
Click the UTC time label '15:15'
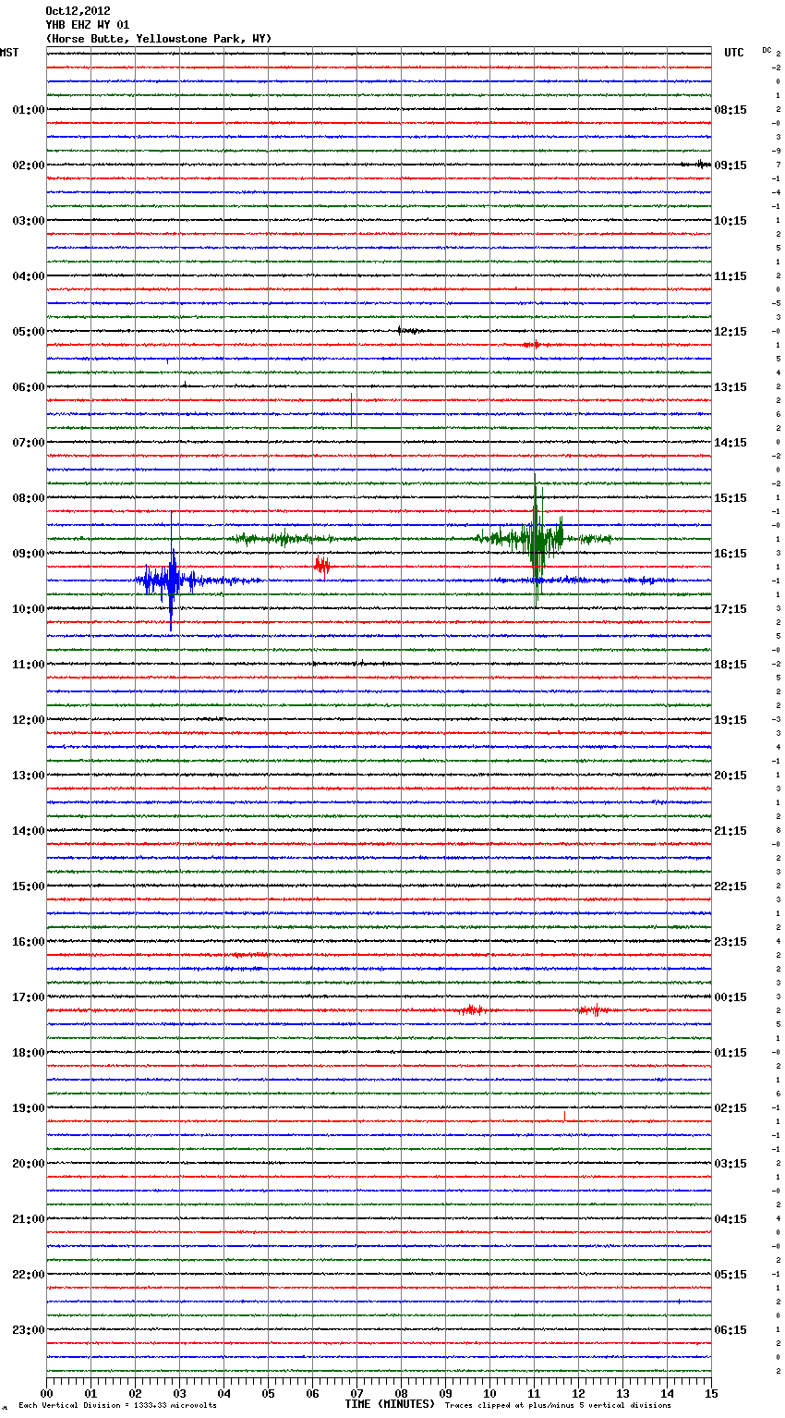[x=731, y=498]
